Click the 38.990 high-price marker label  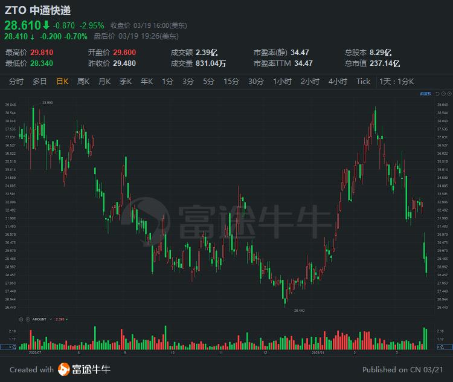pyautogui.click(x=47, y=103)
